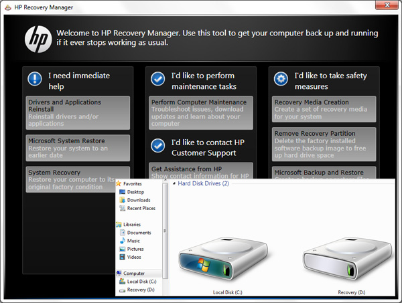Open Recovery Media Creation
Image resolution: width=402 pixels, height=303 pixels.
click(x=324, y=109)
